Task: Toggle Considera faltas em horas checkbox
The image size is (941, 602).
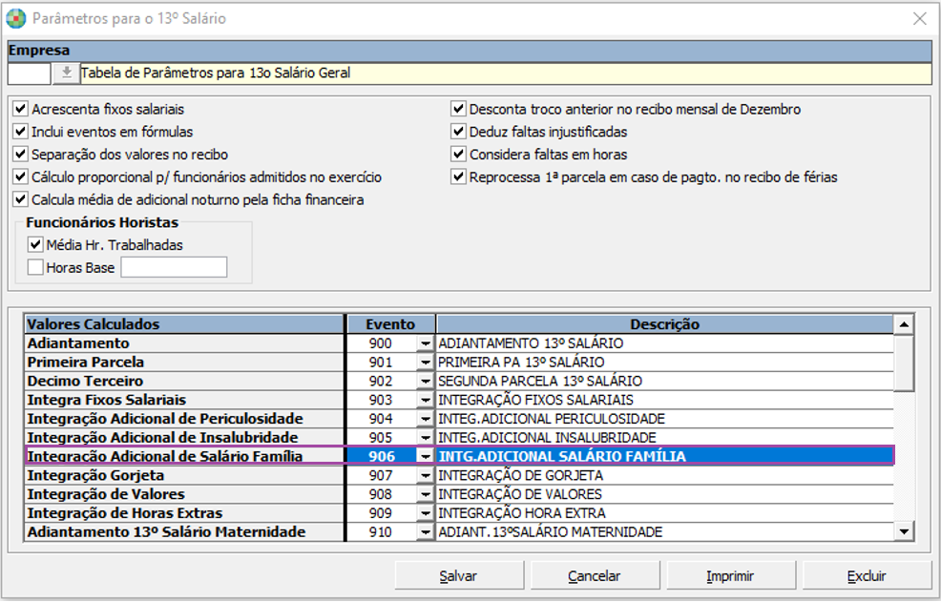Action: (458, 155)
